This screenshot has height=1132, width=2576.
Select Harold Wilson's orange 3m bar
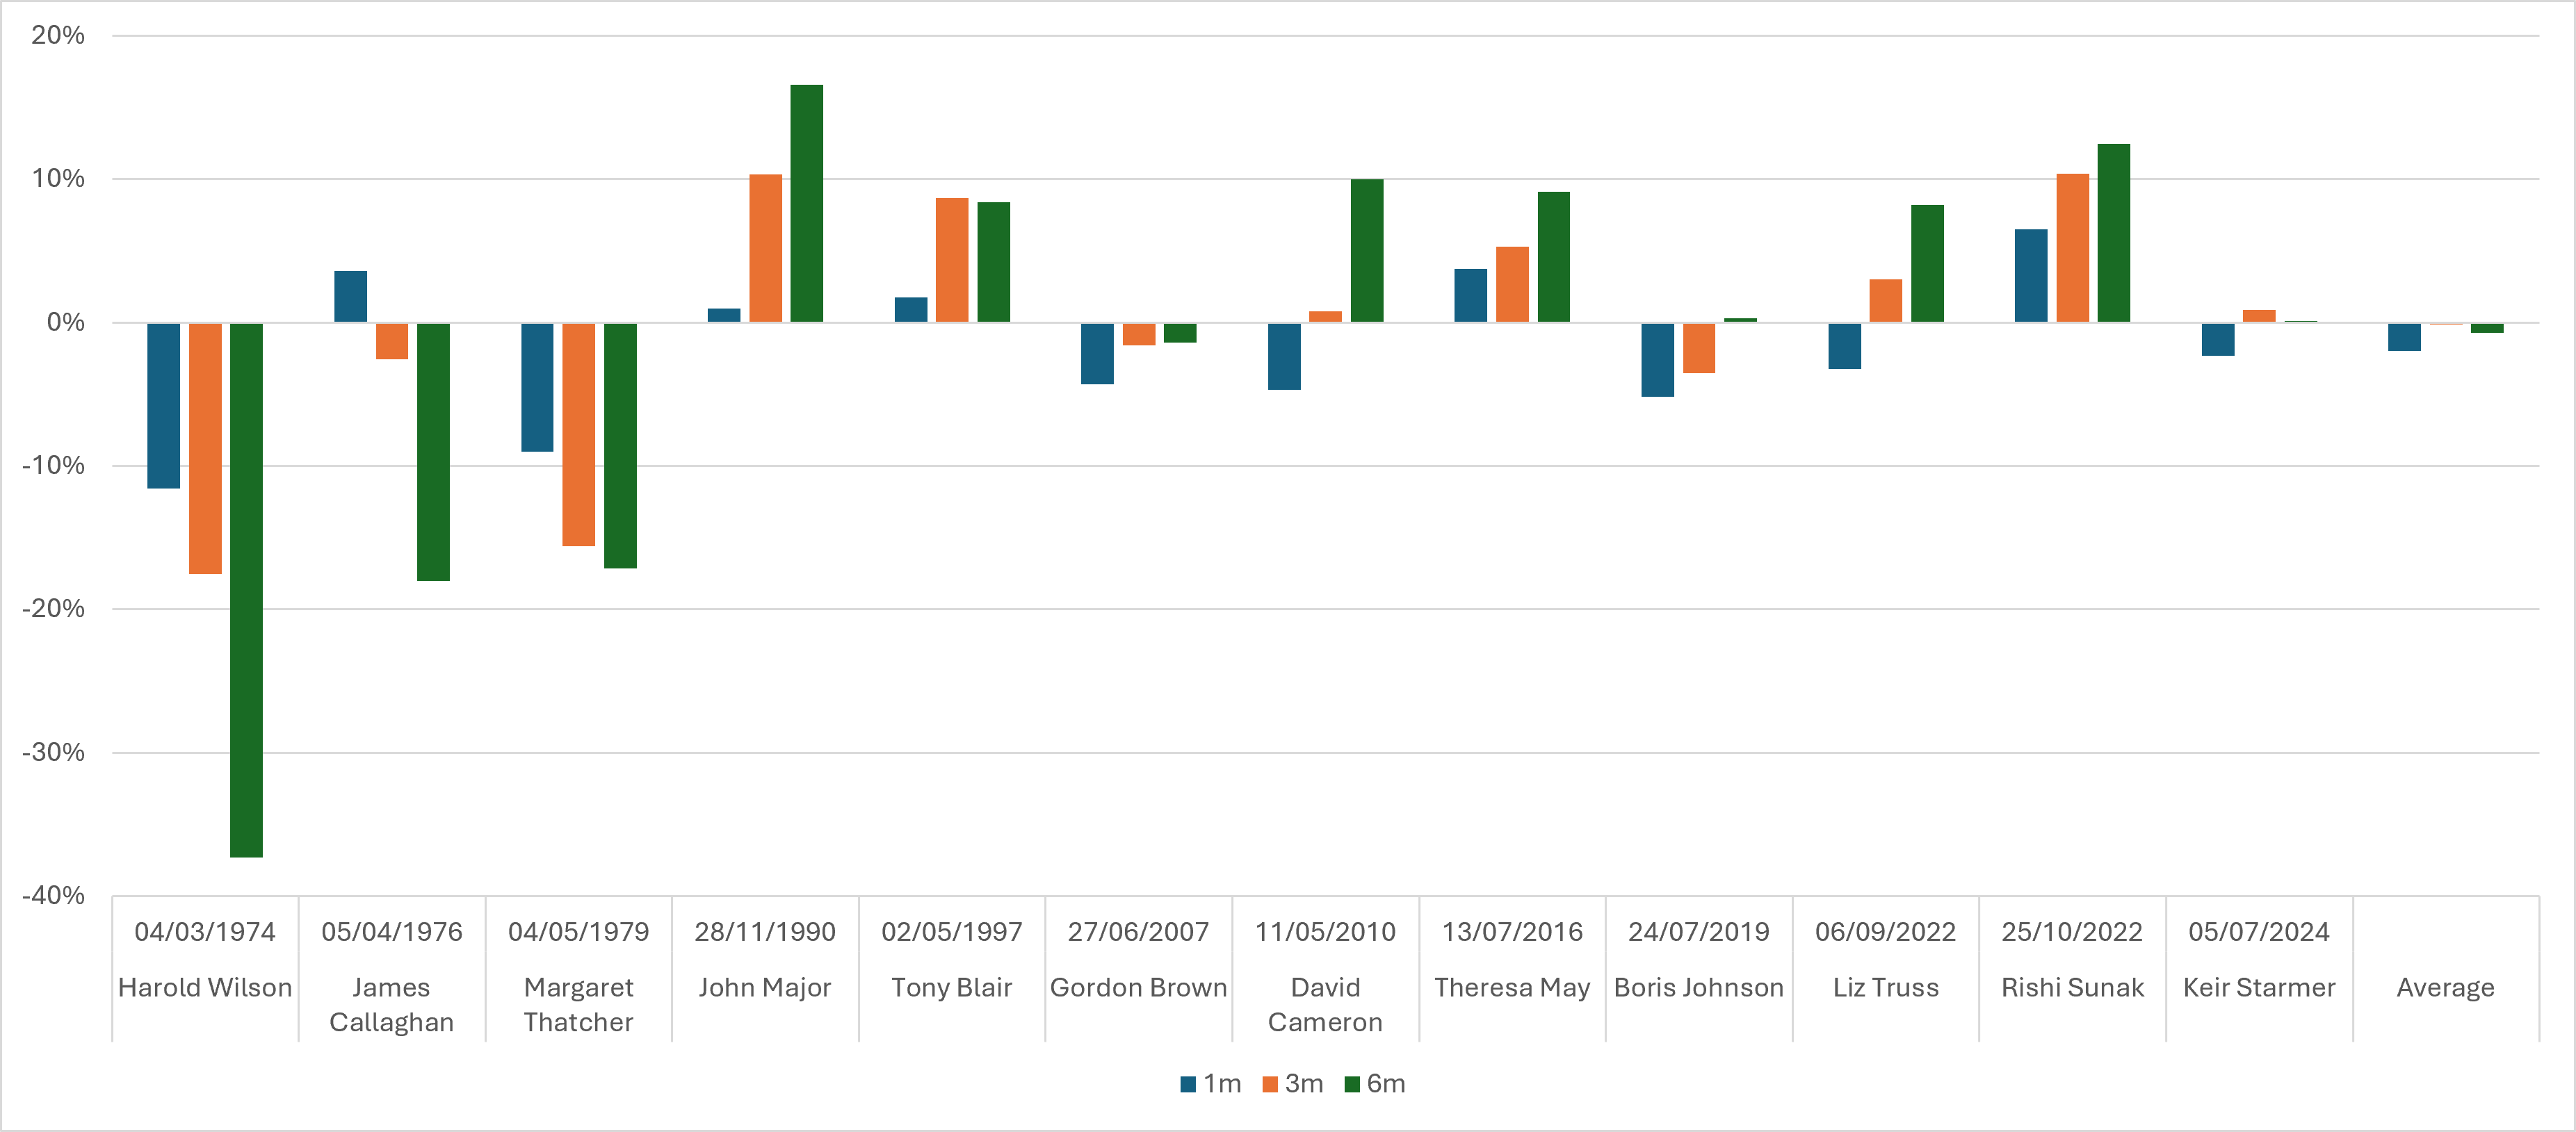coord(205,448)
